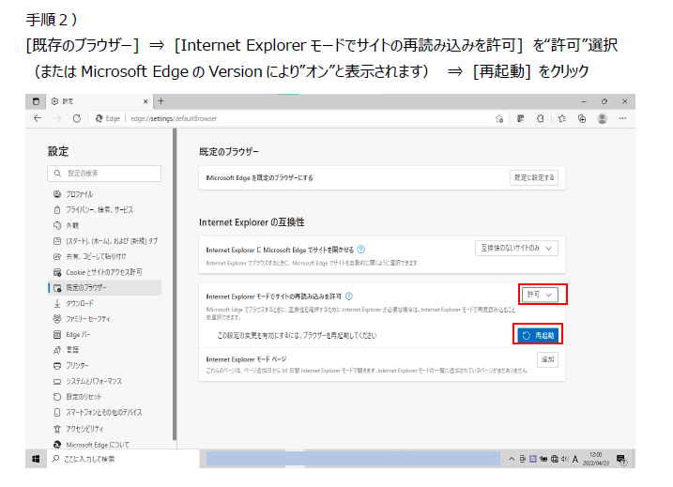Click Windows Start button in taskbar
The height and width of the screenshot is (487, 673).
point(37,459)
